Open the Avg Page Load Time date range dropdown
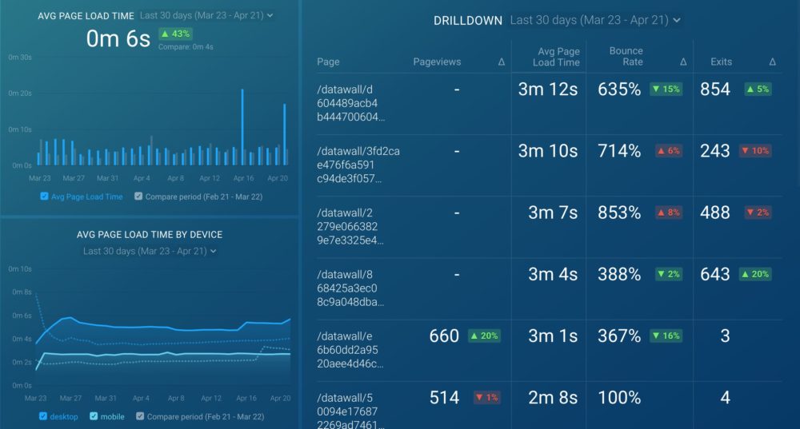The width and height of the screenshot is (800, 429). point(206,15)
